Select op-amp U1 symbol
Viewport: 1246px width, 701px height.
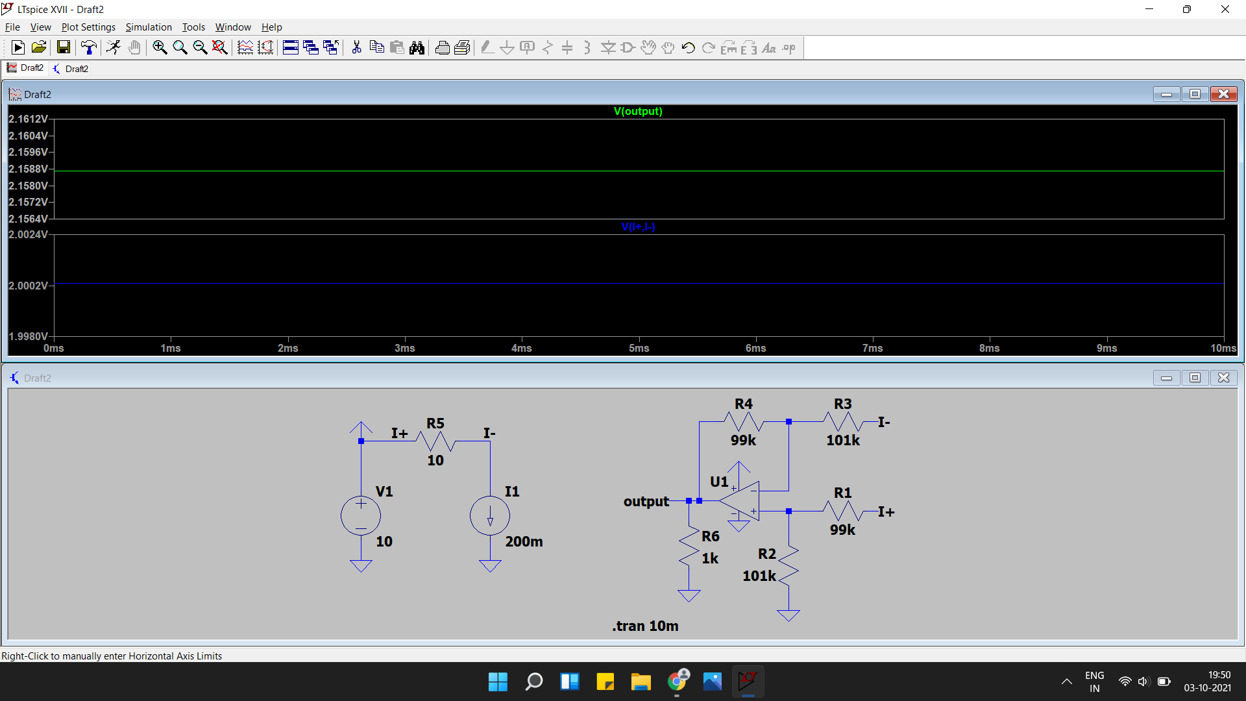pos(740,501)
